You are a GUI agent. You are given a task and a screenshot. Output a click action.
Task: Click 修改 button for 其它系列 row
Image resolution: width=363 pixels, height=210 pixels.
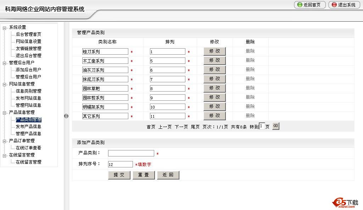(x=214, y=116)
